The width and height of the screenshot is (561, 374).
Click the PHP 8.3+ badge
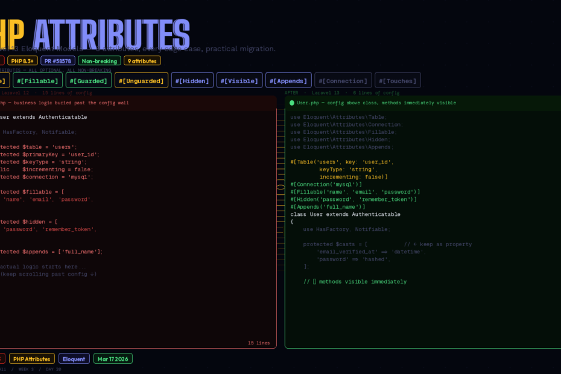tap(22, 61)
